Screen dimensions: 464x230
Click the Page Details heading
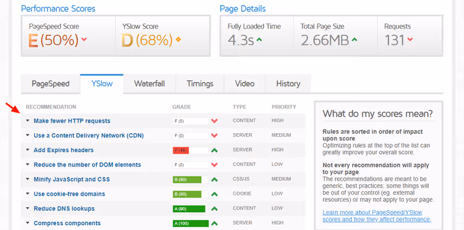pyautogui.click(x=243, y=9)
